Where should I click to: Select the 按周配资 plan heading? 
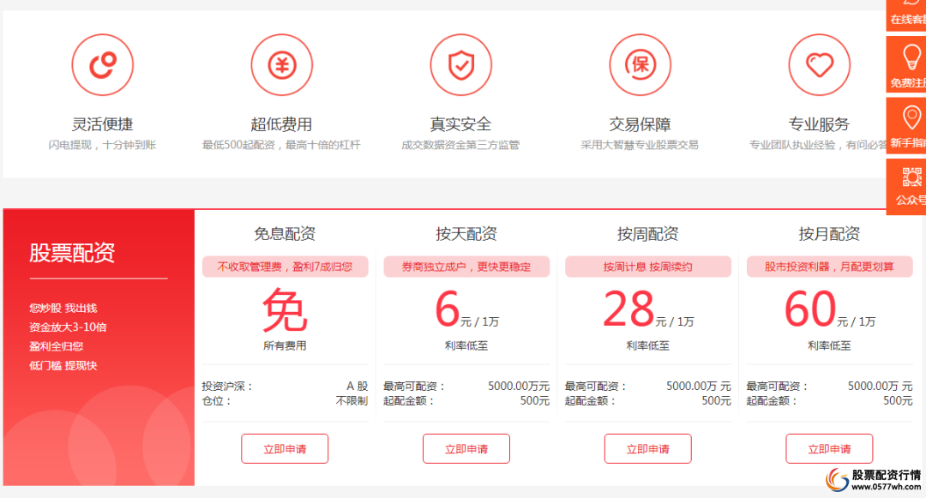[648, 234]
